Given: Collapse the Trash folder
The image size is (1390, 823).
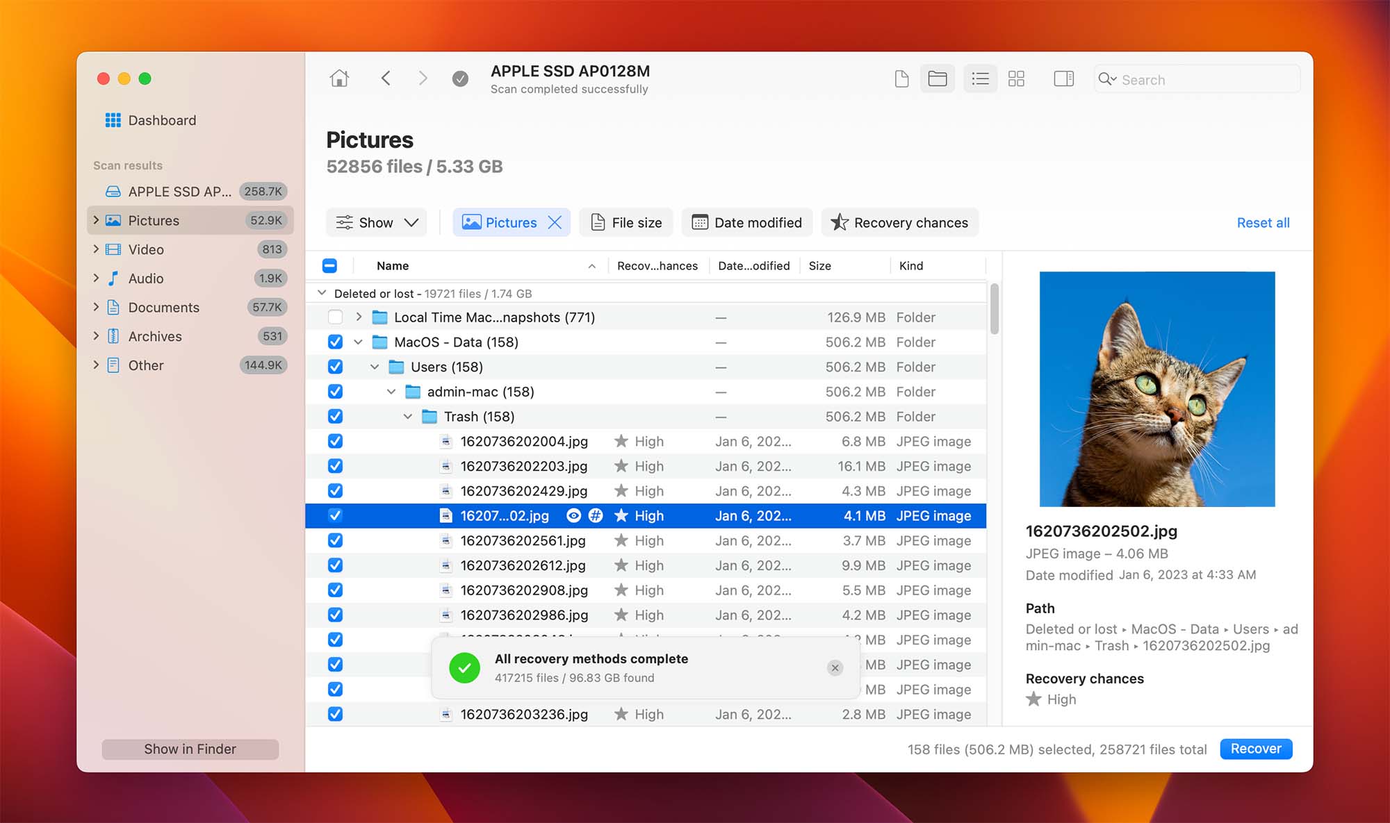Looking at the screenshot, I should (408, 417).
